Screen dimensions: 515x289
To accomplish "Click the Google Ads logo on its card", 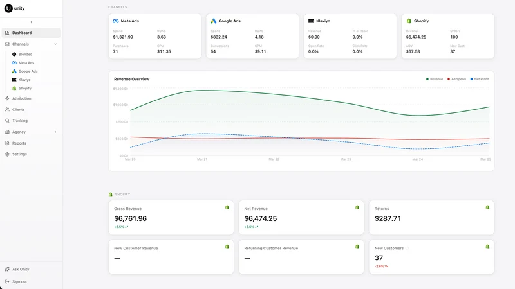I will (214, 21).
